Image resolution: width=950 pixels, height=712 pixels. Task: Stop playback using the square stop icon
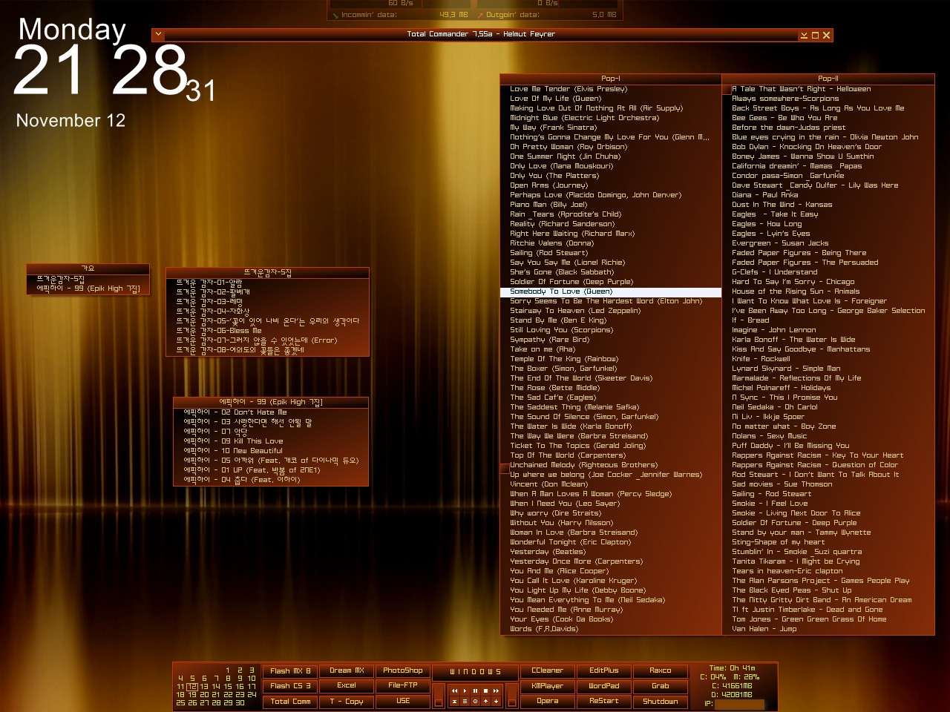[485, 691]
